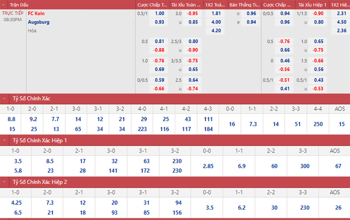Image resolution: width=350 pixels, height=220 pixels.
Task: Click the Augsburg team name
Action: click(x=38, y=22)
